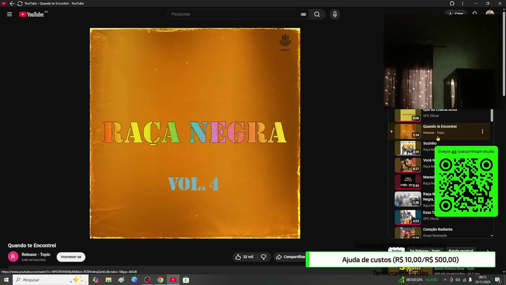Open the OBS icon on the taskbar

point(147,280)
